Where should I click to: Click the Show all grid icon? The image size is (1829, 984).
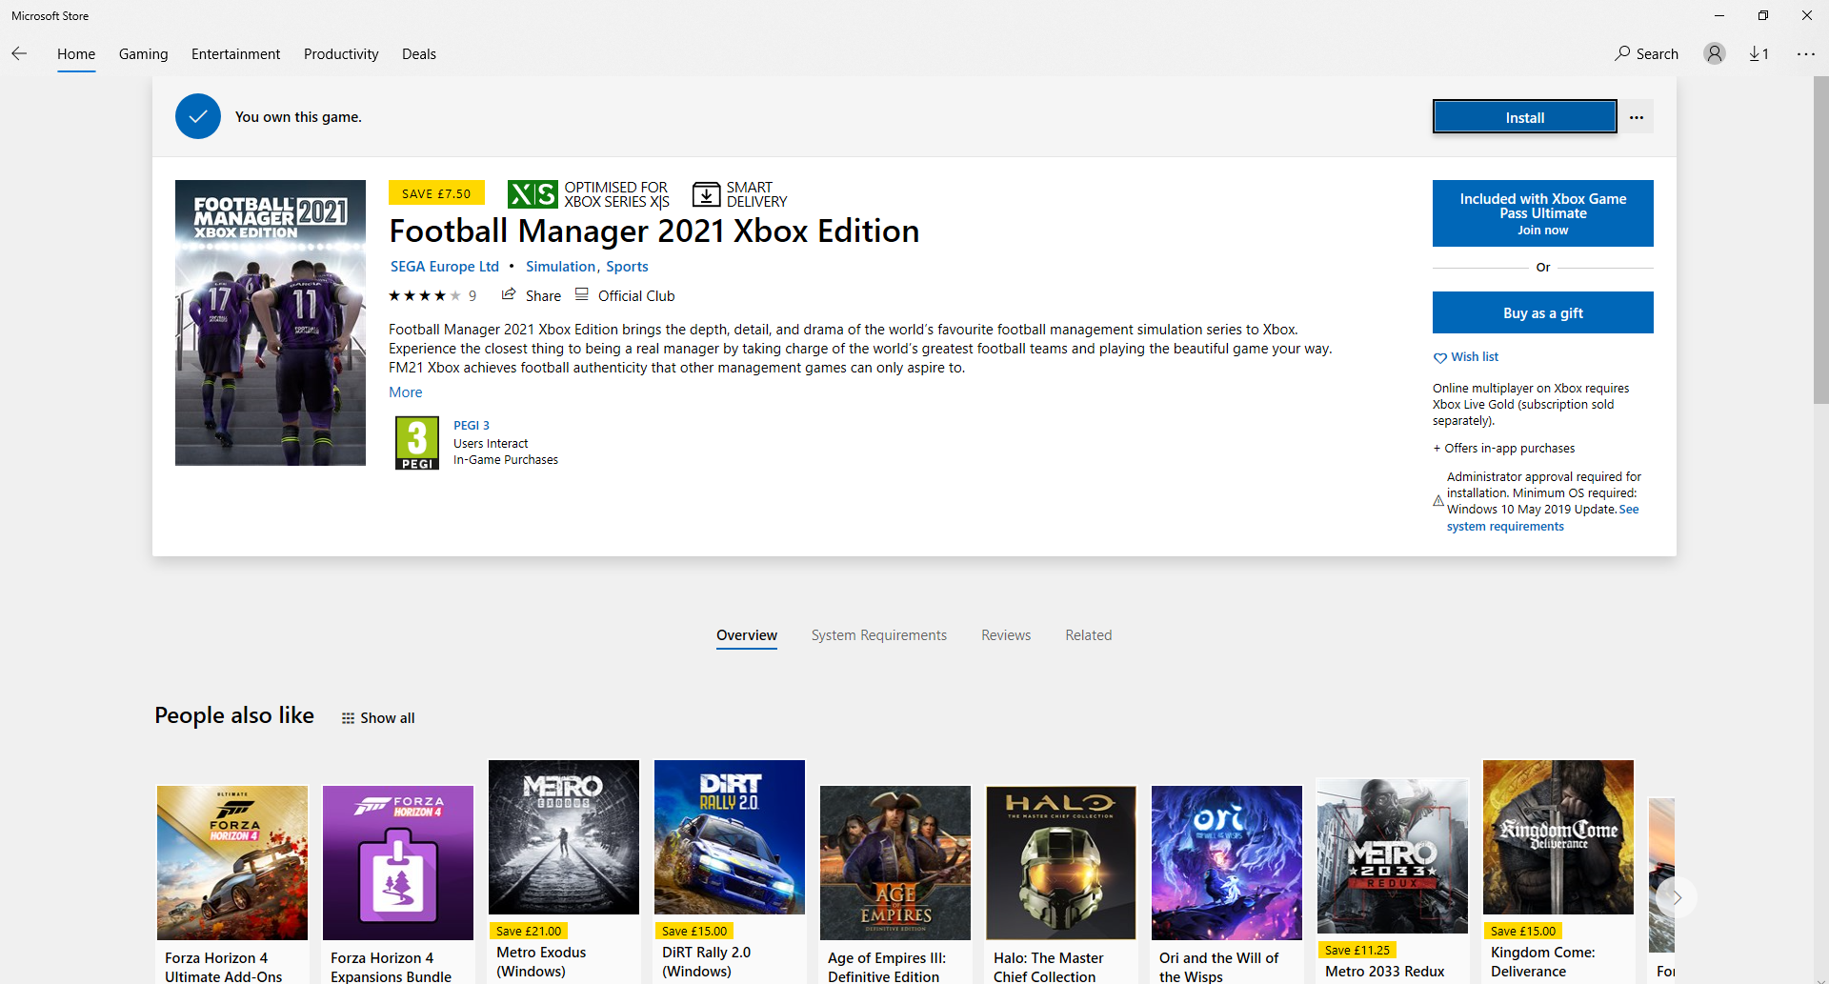pyautogui.click(x=349, y=718)
